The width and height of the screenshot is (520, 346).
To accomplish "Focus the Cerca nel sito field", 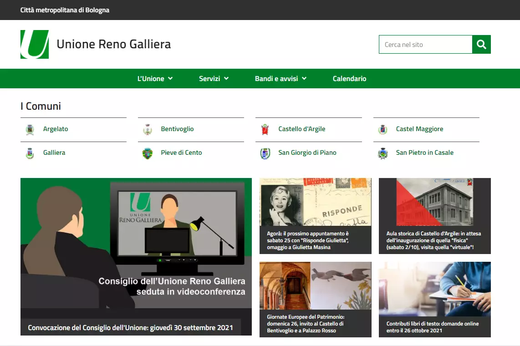I will point(425,45).
